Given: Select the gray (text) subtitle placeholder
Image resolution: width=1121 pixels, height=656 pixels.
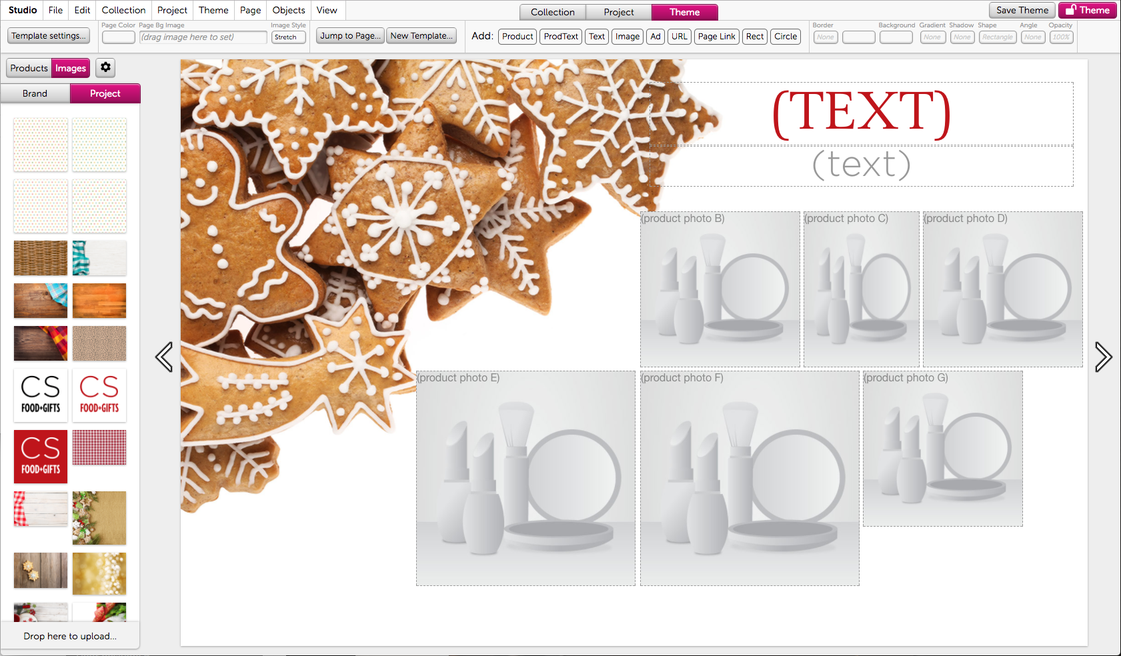Looking at the screenshot, I should (862, 165).
